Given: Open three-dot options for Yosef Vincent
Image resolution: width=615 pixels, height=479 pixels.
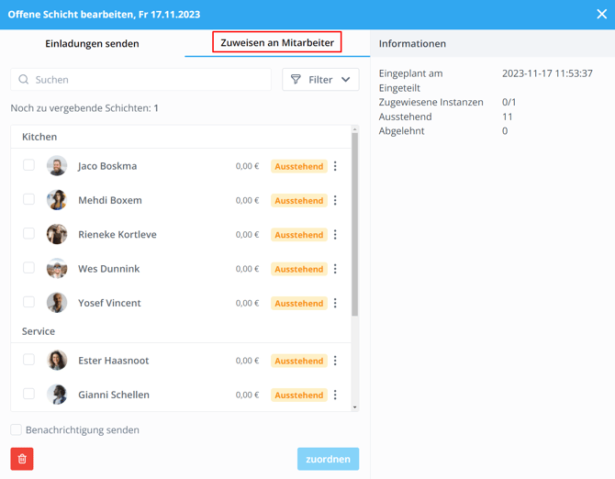Looking at the screenshot, I should point(335,303).
